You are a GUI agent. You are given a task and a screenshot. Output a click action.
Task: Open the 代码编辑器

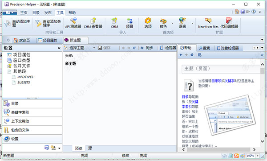229,23
